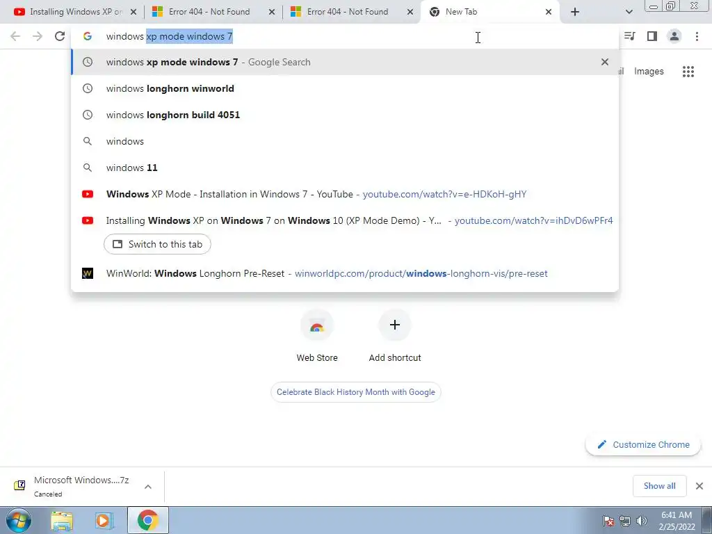Open the Windows Start menu

19,520
